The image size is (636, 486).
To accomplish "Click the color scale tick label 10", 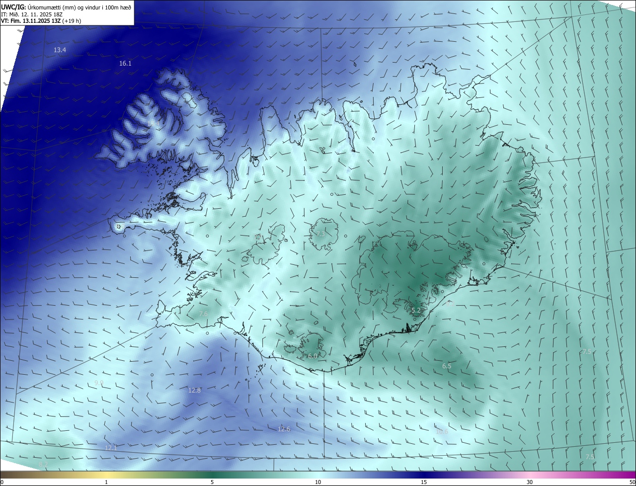I will pyautogui.click(x=318, y=483).
